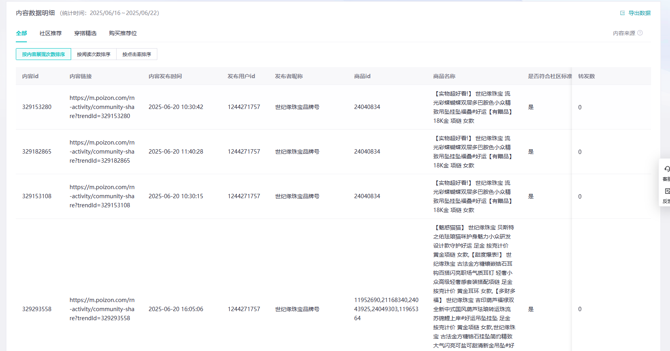
Task: Select the 购买推荐位 tab
Action: (x=123, y=33)
